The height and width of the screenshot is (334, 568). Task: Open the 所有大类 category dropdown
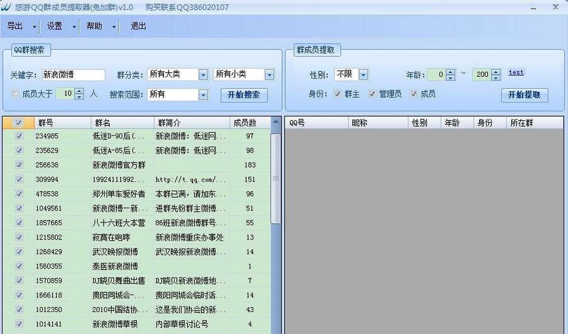203,75
